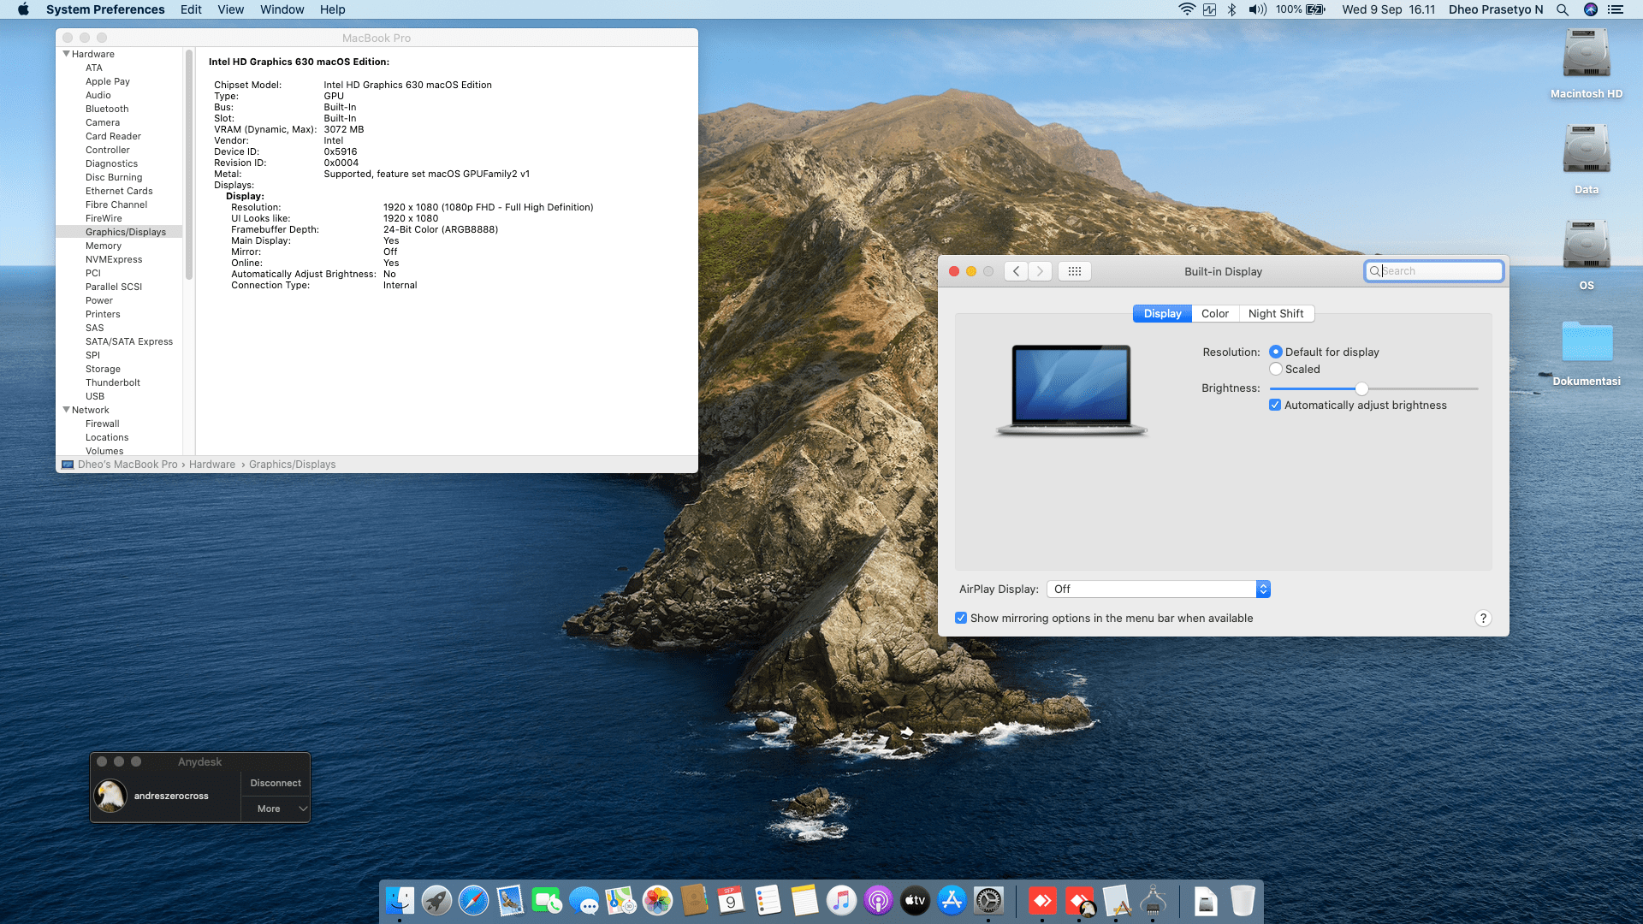1643x924 pixels.
Task: Open Photos from the Dock
Action: 657,900
